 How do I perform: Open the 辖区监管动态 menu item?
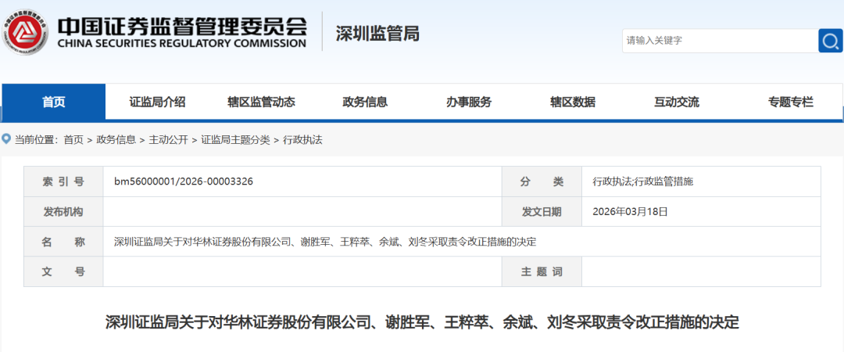261,102
